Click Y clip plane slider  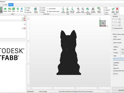(x=120, y=22)
